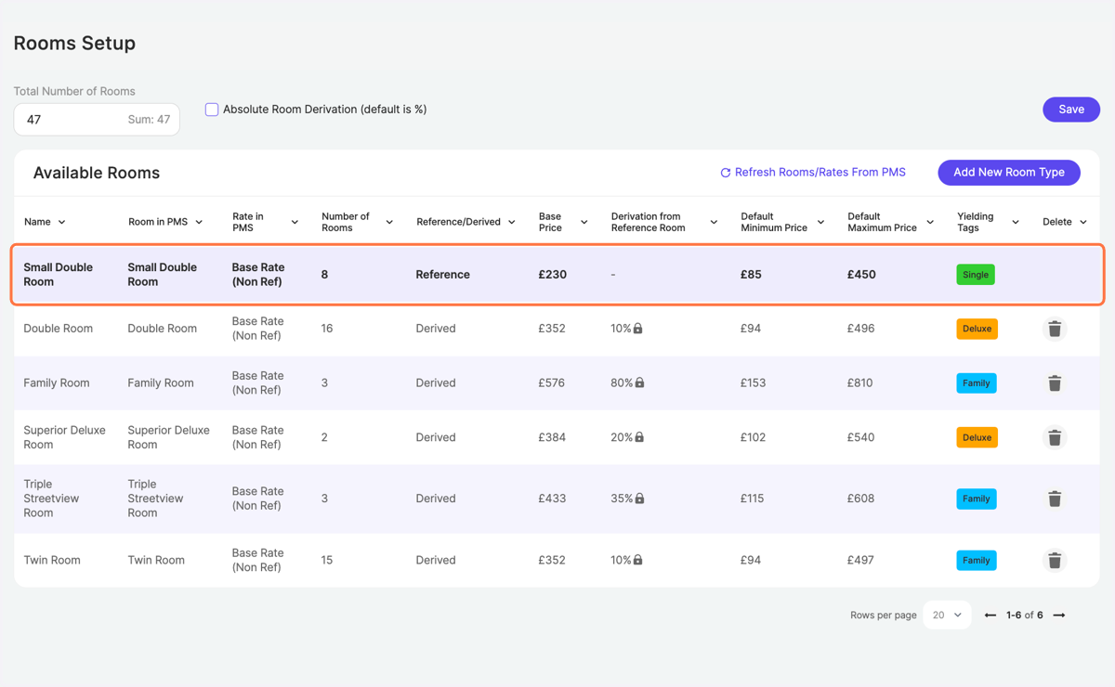The image size is (1115, 687).
Task: Open Reference/Derived column chevron
Action: point(512,222)
